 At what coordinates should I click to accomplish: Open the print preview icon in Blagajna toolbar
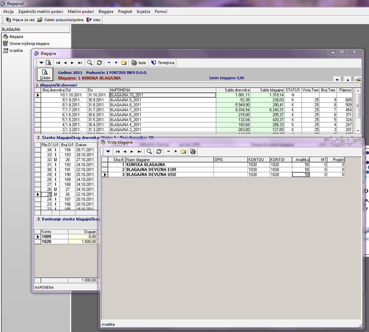(49, 63)
